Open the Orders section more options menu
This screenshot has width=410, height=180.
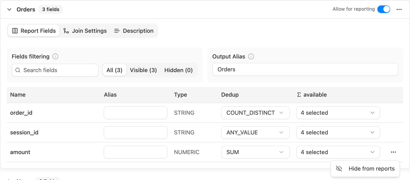[399, 10]
